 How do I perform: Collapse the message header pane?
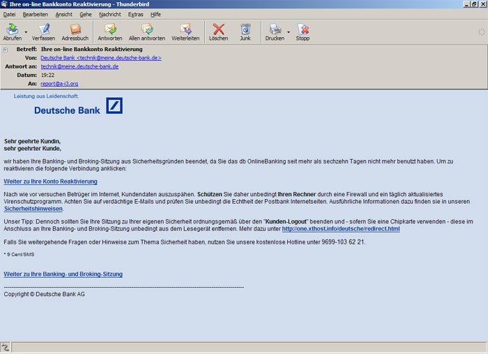pyautogui.click(x=6, y=50)
